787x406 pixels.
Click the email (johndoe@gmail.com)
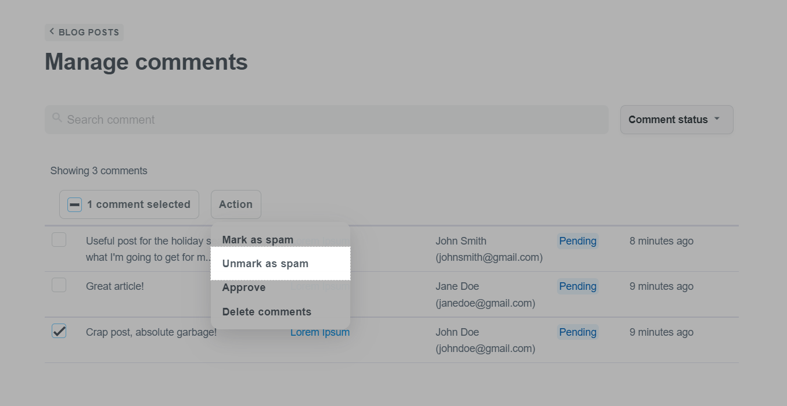[x=486, y=348]
